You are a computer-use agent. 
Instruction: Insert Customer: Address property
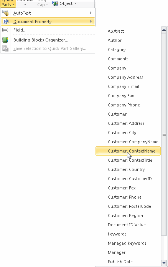(128, 123)
